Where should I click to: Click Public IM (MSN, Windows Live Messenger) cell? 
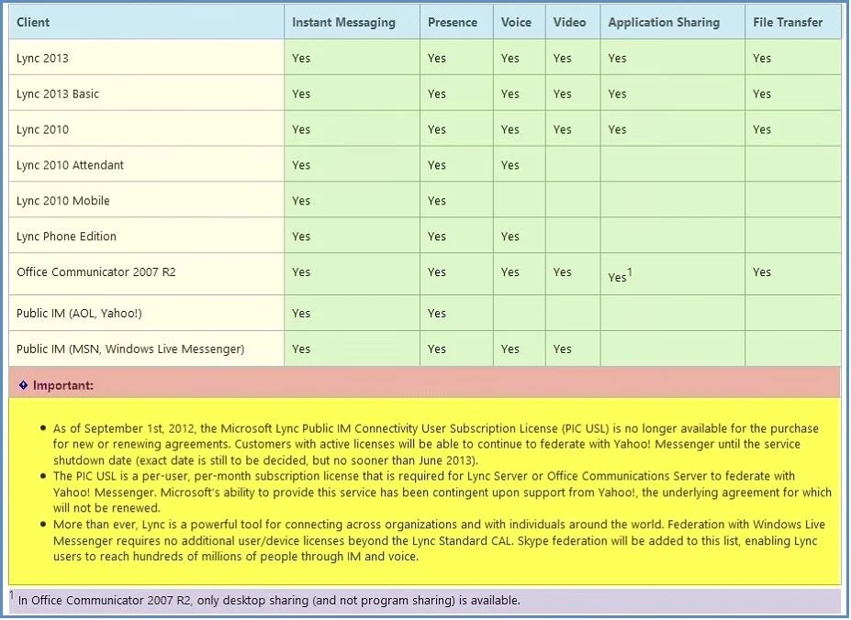pyautogui.click(x=146, y=349)
